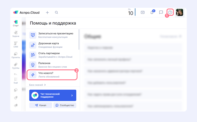Open the mail envelope icon
Image resolution: width=197 pixels, height=122 pixels.
143,12
